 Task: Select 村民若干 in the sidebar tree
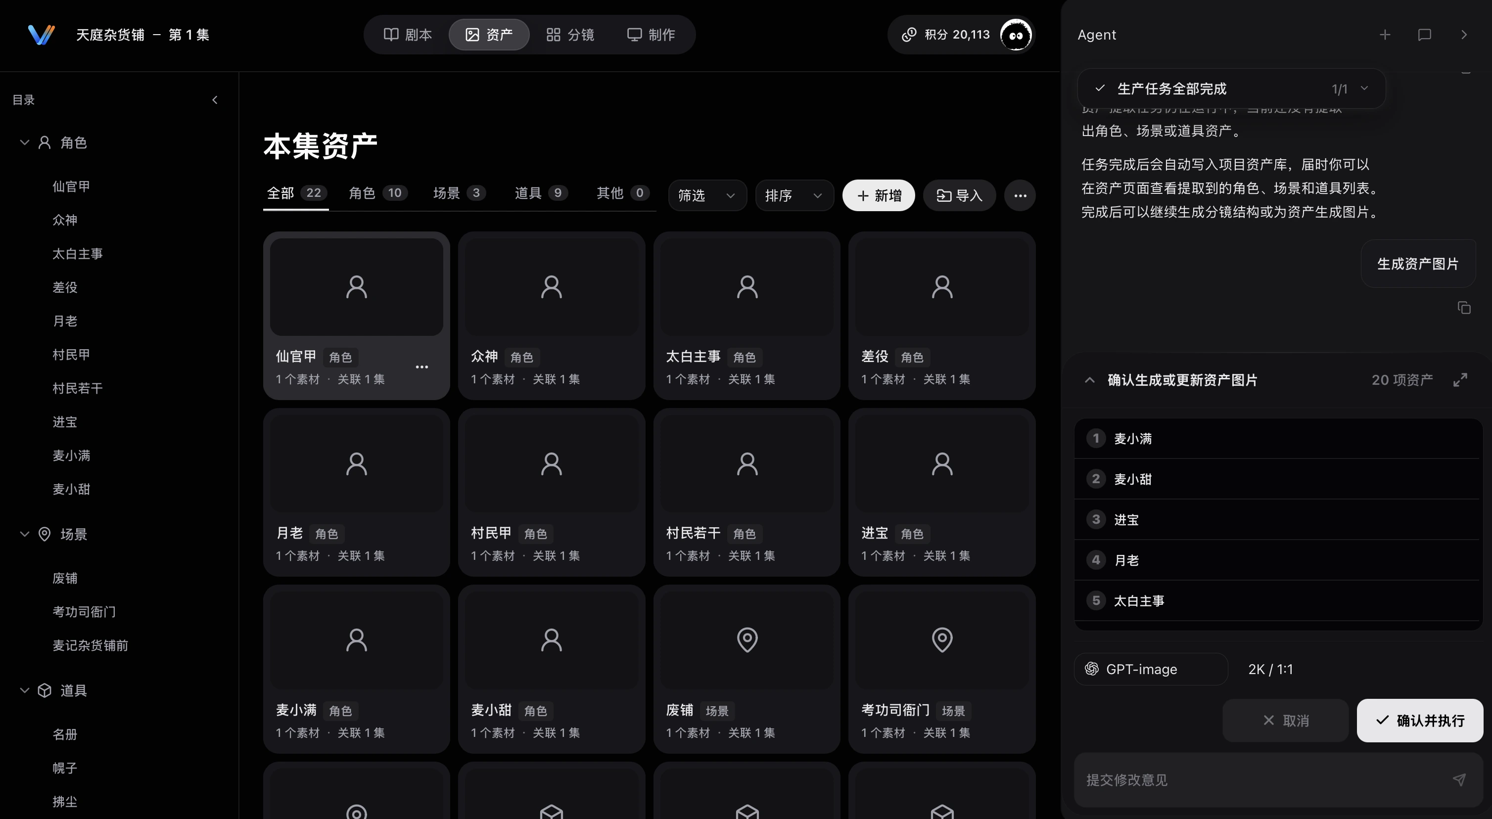click(78, 388)
